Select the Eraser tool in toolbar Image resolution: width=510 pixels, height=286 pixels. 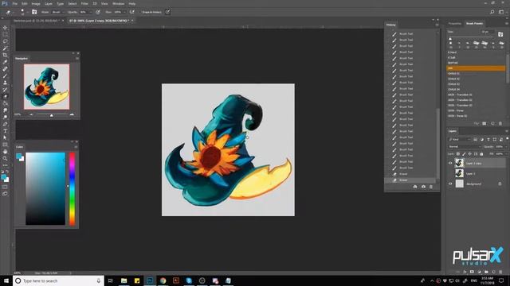point(5,97)
